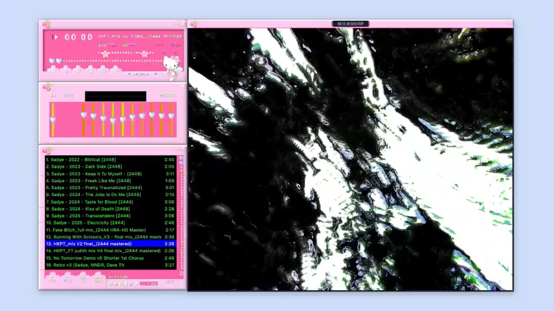
Task: Click the Milkdrop visualization canvas
Action: pyautogui.click(x=350, y=159)
